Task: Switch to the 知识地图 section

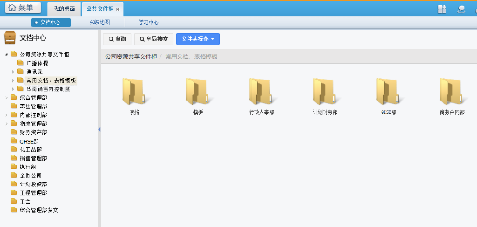Action: [100, 22]
